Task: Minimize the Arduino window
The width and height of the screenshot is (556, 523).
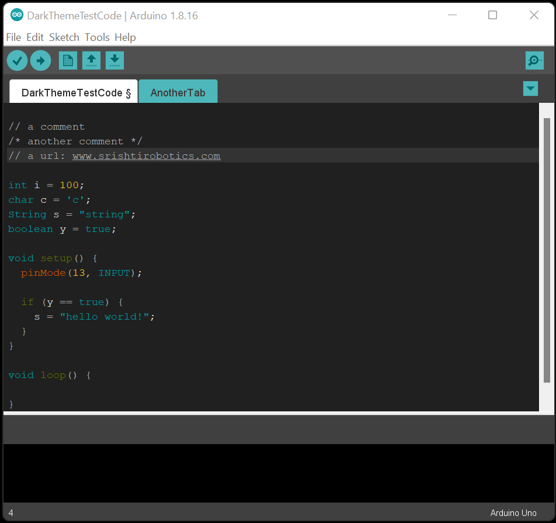Action: (x=452, y=15)
